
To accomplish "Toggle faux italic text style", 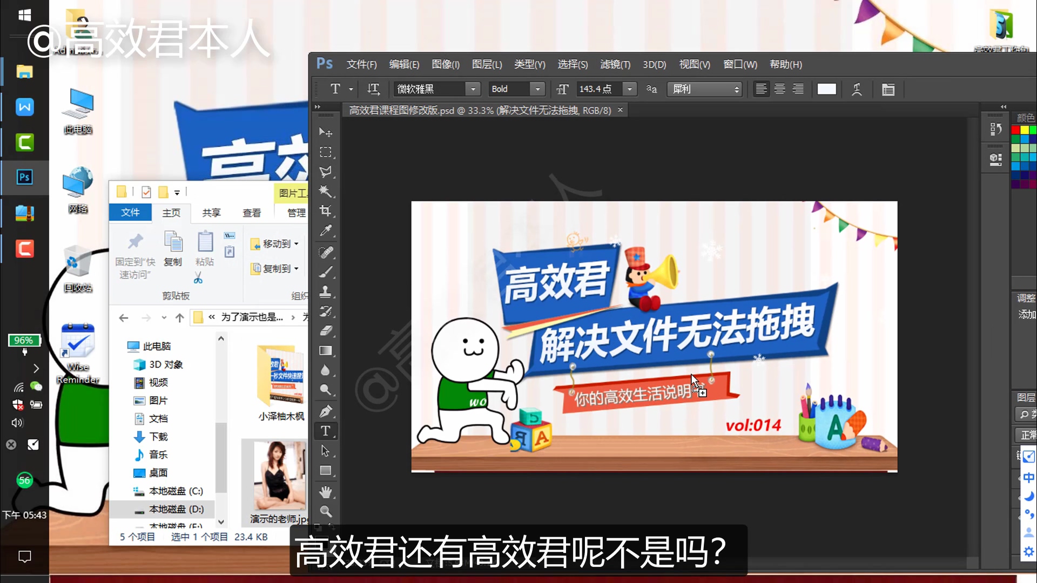I will (857, 89).
